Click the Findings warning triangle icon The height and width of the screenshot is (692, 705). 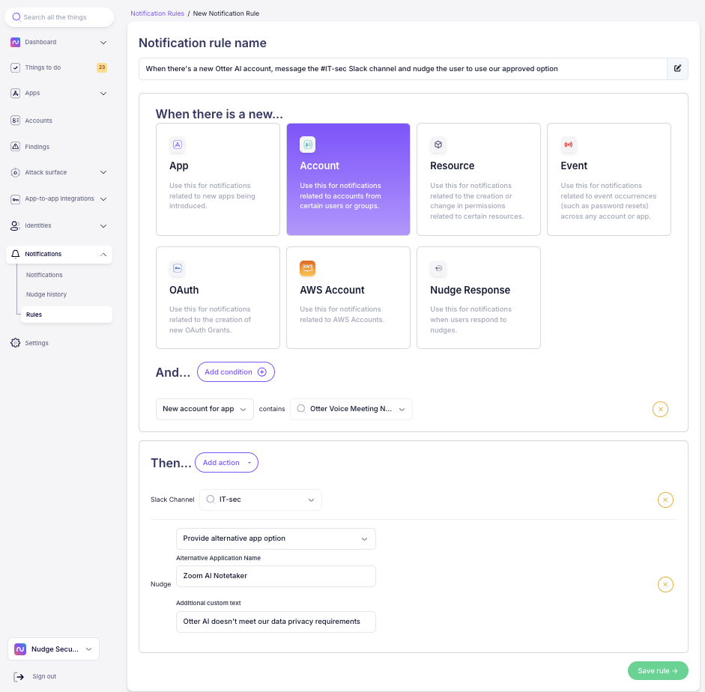click(15, 147)
